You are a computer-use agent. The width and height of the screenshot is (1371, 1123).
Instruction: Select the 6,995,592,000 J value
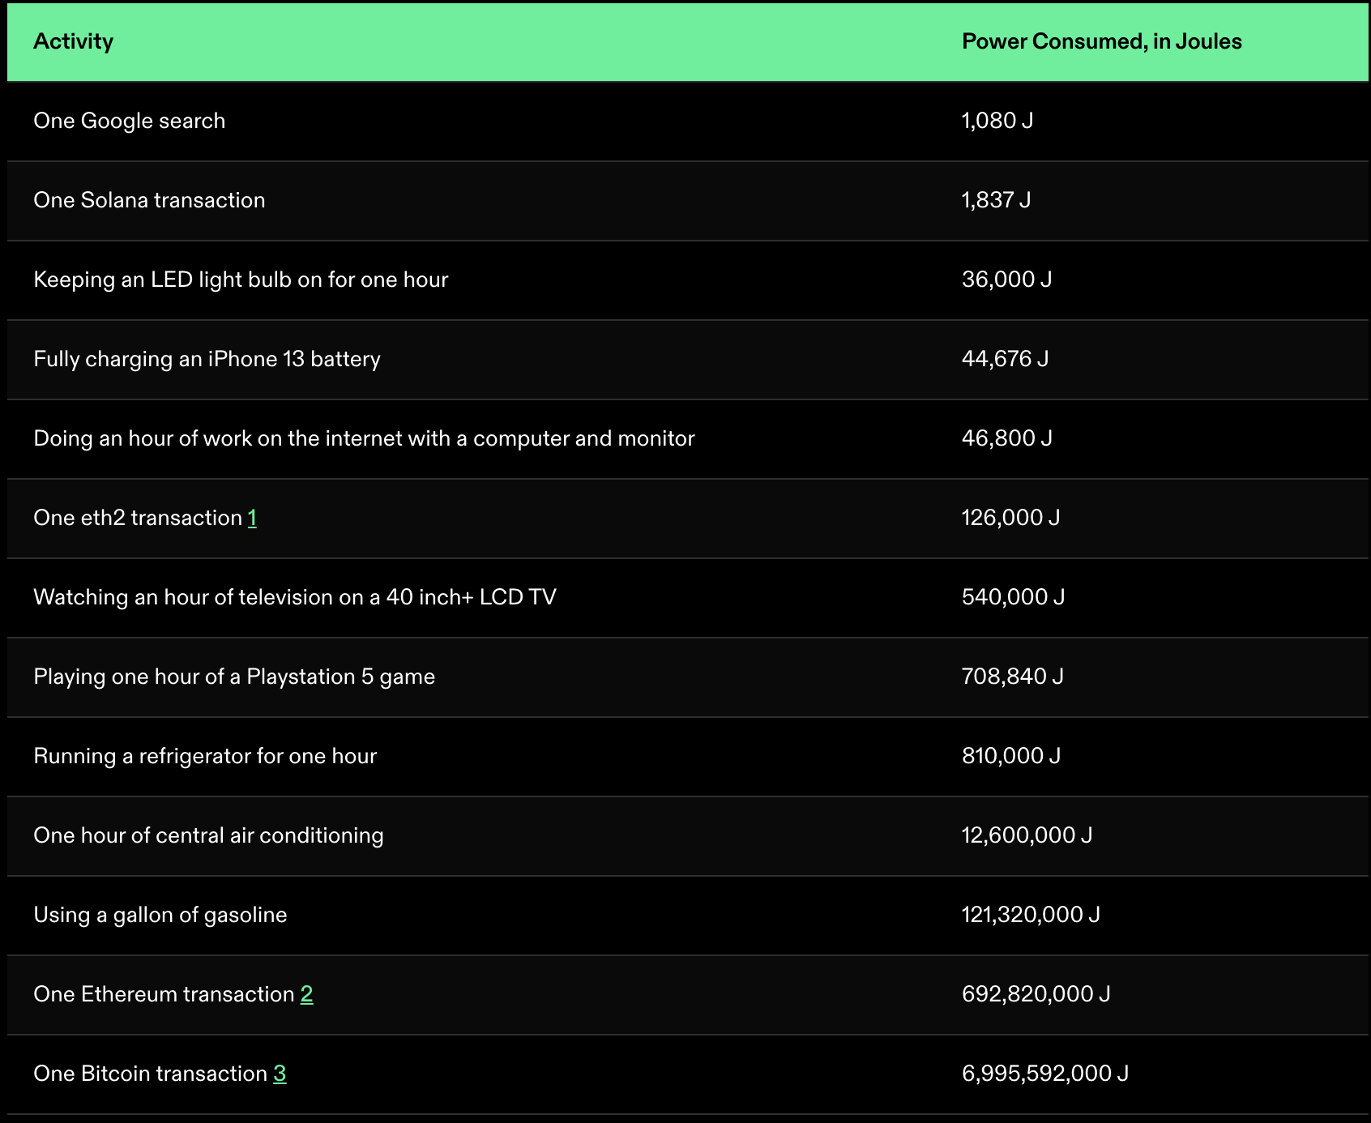tap(1045, 1074)
